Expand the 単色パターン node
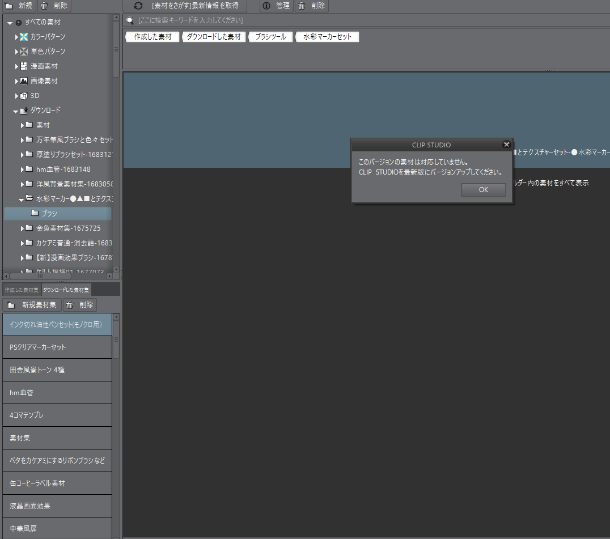The height and width of the screenshot is (539, 610). [16, 52]
